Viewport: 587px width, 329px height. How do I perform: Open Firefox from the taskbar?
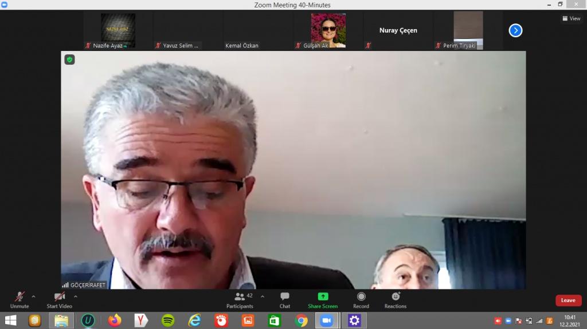coord(115,320)
